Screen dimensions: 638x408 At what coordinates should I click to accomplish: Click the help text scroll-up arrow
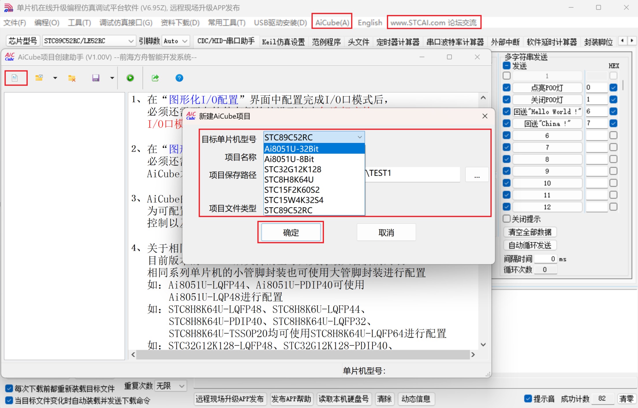[x=483, y=98]
